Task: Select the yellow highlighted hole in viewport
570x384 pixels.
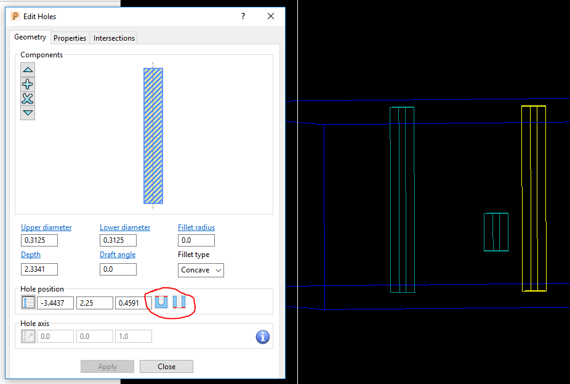Action: coord(534,198)
